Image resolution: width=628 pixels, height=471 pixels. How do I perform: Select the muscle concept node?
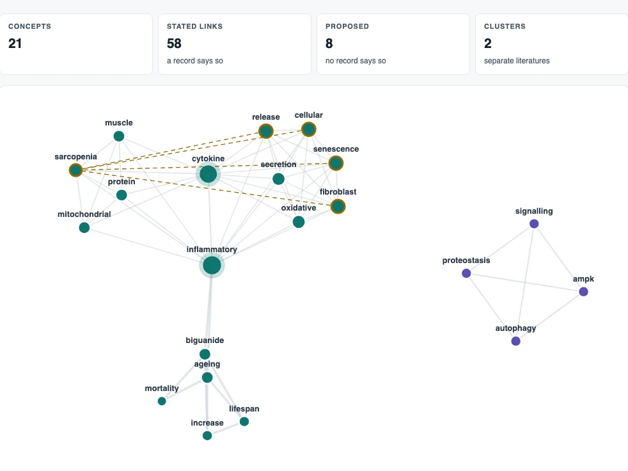click(x=119, y=136)
